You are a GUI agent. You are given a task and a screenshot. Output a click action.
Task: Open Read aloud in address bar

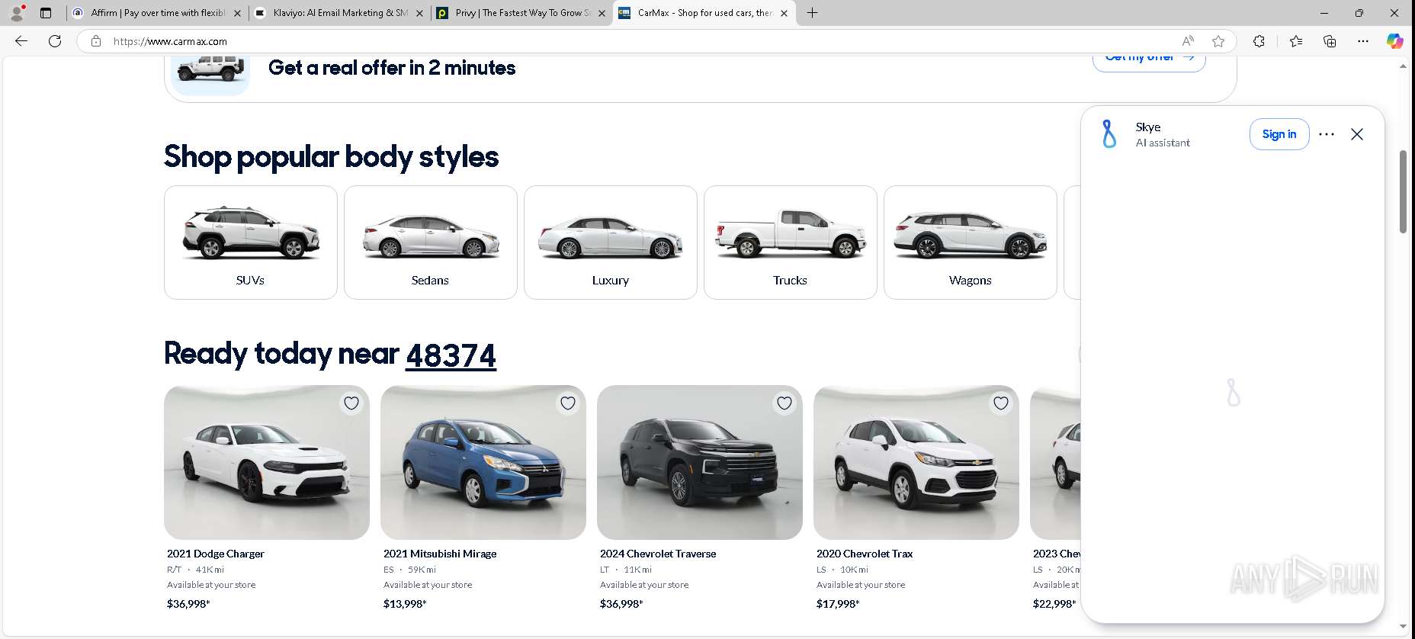[1188, 41]
